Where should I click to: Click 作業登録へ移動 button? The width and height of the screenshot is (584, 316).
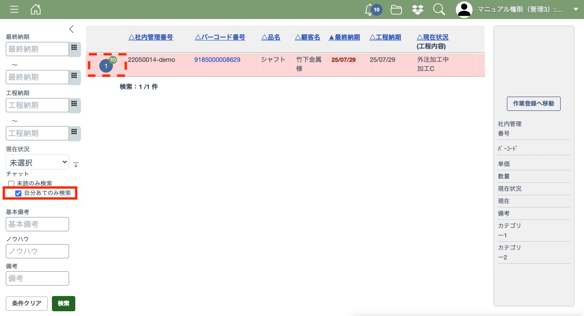pyautogui.click(x=534, y=103)
